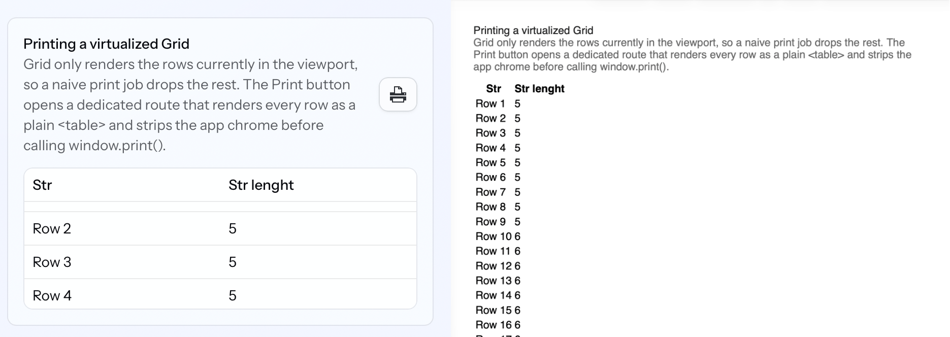Click the value 5 beside Row 4
This screenshot has width=950, height=337.
point(233,295)
